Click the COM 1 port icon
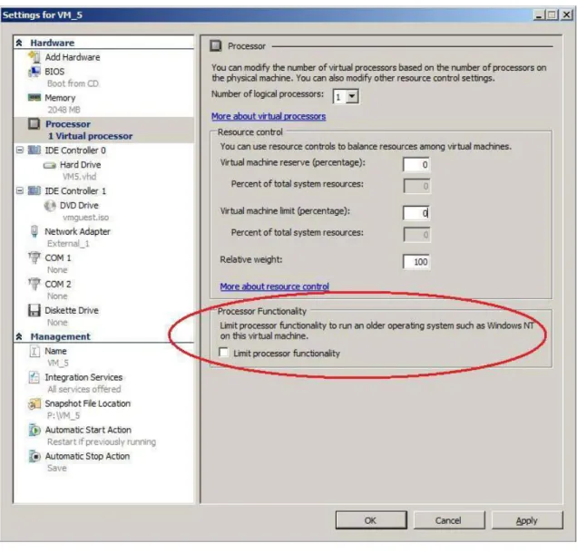Screen dimensions: 577x553 point(34,257)
